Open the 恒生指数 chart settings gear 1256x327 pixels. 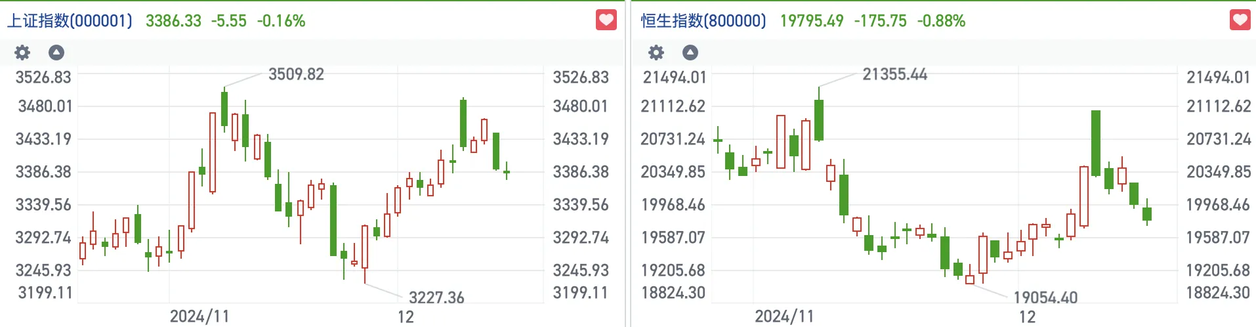pyautogui.click(x=656, y=53)
